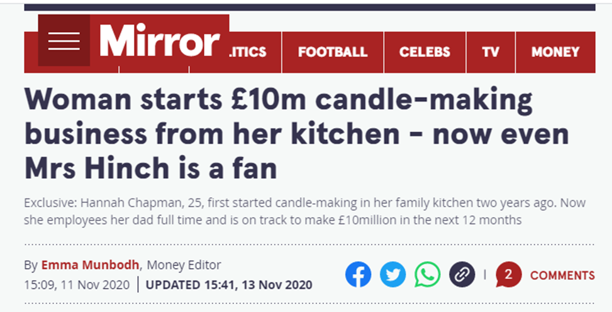Switch to the TV section
612x312 pixels.
coord(491,52)
